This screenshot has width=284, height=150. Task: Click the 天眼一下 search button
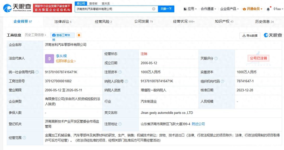click(166, 9)
